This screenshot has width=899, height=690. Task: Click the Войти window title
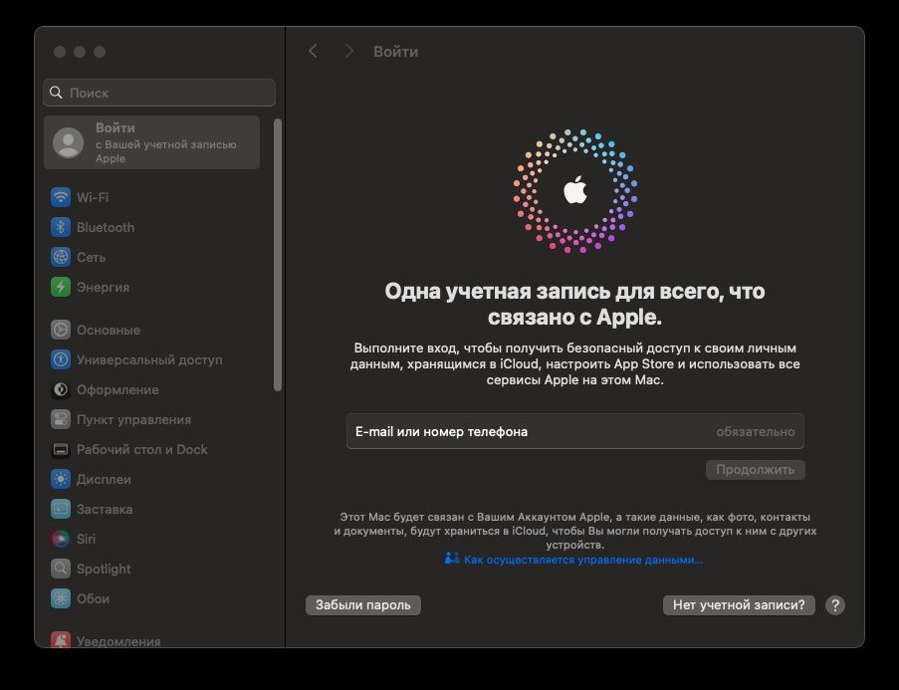[x=395, y=52]
